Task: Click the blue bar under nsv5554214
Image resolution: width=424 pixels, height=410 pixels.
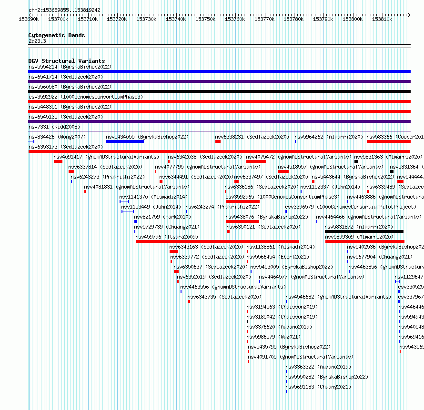Action: [219, 71]
